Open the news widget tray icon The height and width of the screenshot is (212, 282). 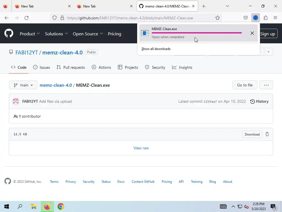coord(223,206)
